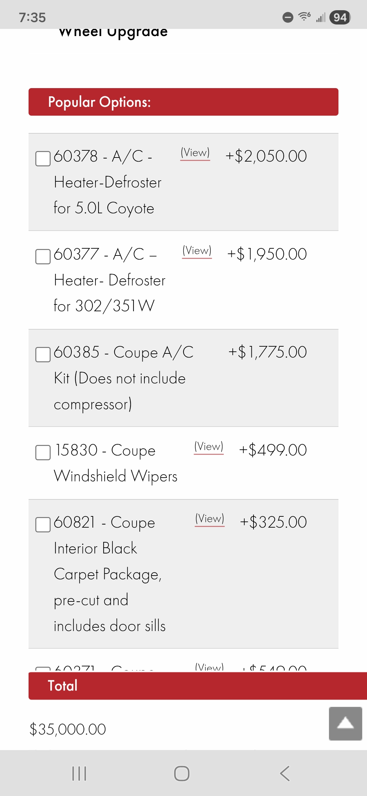View details of Coupe Windshield Wipers
Image resolution: width=367 pixels, height=796 pixels.
(x=209, y=447)
